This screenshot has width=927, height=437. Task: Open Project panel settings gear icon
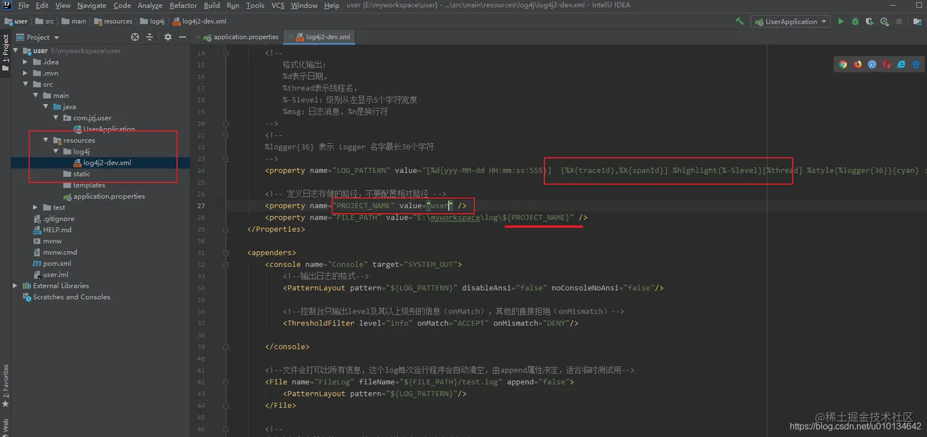point(168,37)
